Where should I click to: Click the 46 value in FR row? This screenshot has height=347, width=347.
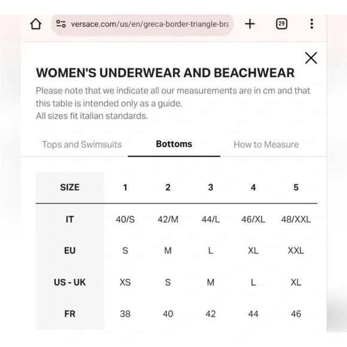click(296, 314)
